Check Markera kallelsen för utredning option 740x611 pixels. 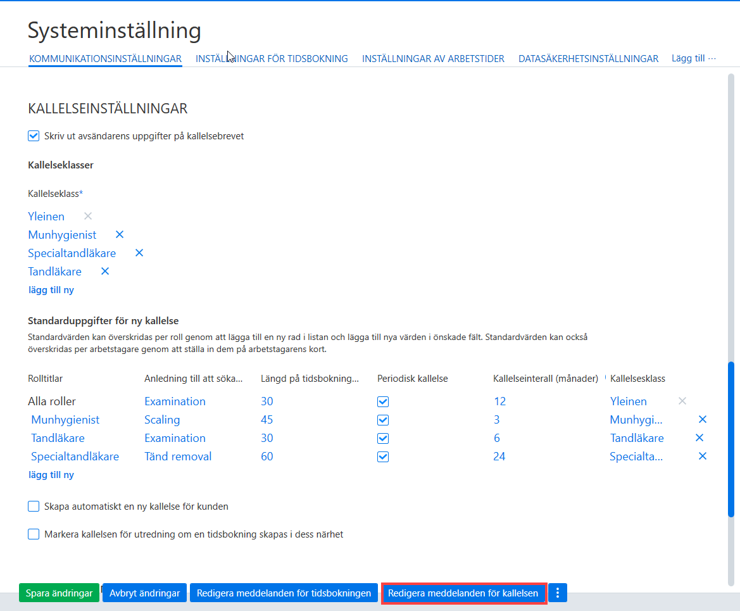click(x=34, y=534)
